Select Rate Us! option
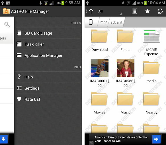 coord(48,99)
